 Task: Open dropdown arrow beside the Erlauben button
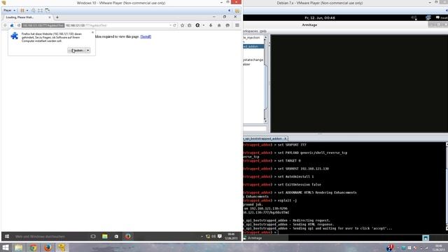click(88, 50)
